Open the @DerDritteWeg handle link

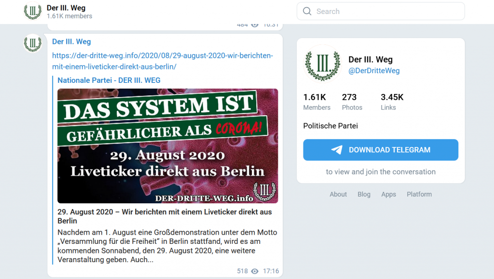pyautogui.click(x=374, y=71)
